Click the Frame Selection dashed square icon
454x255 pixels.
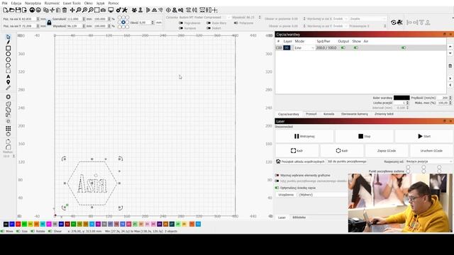coord(96,10)
